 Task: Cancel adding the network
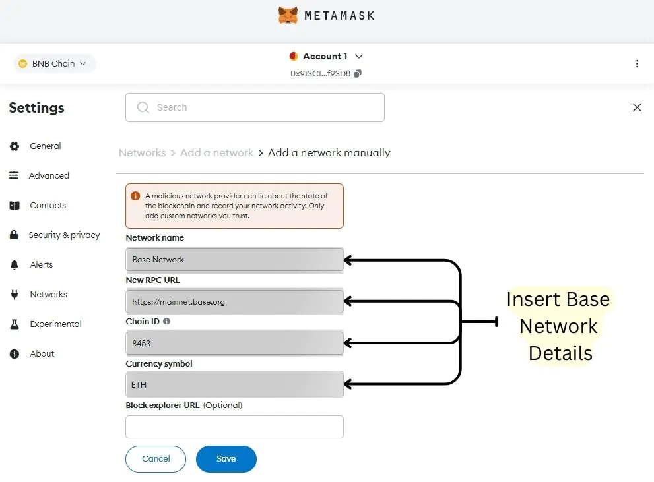pos(156,459)
